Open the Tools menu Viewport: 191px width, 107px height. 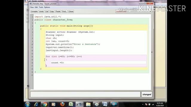pyautogui.click(x=41, y=7)
